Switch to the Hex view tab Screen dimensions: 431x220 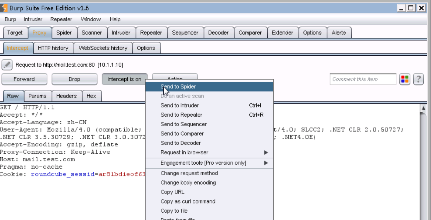[x=91, y=96]
